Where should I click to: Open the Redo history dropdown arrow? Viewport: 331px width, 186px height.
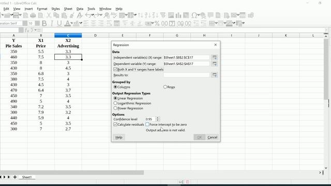click(x=101, y=15)
